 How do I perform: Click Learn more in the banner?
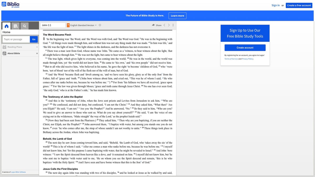[177, 16]
